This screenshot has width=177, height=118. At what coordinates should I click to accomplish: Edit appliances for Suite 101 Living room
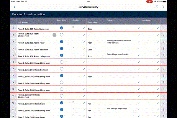158,28
